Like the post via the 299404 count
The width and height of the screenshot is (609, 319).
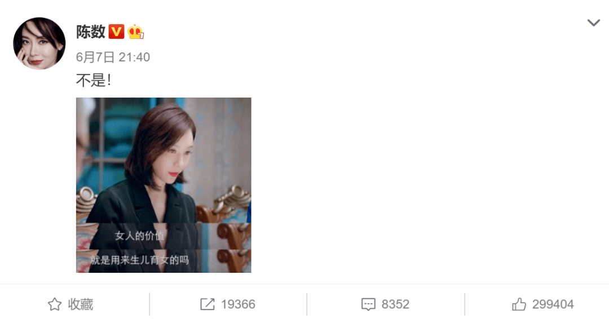click(x=553, y=304)
